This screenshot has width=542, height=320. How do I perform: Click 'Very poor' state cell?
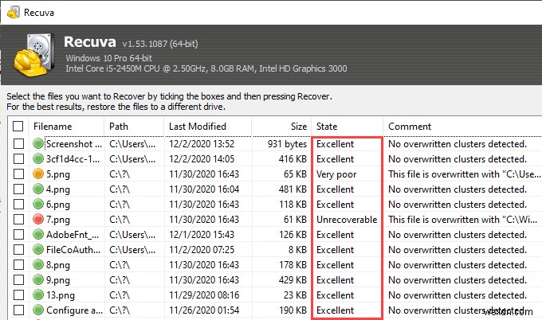click(x=336, y=174)
